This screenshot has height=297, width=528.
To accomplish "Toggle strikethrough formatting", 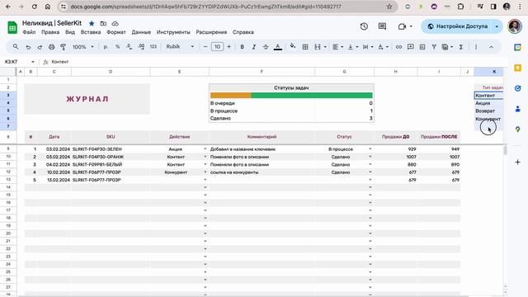I will [266, 47].
